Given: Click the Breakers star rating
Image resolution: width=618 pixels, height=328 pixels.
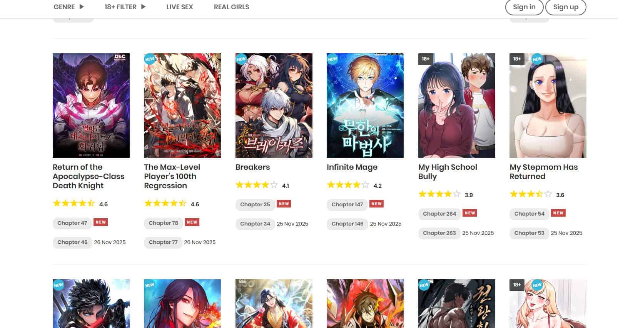Looking at the screenshot, I should tap(257, 185).
